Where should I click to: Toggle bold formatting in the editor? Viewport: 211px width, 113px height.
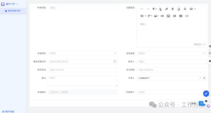pos(173,9)
